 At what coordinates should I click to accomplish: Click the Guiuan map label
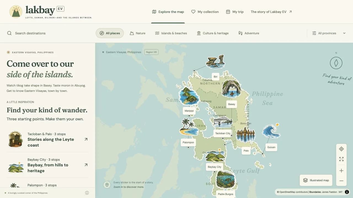pos(271,147)
